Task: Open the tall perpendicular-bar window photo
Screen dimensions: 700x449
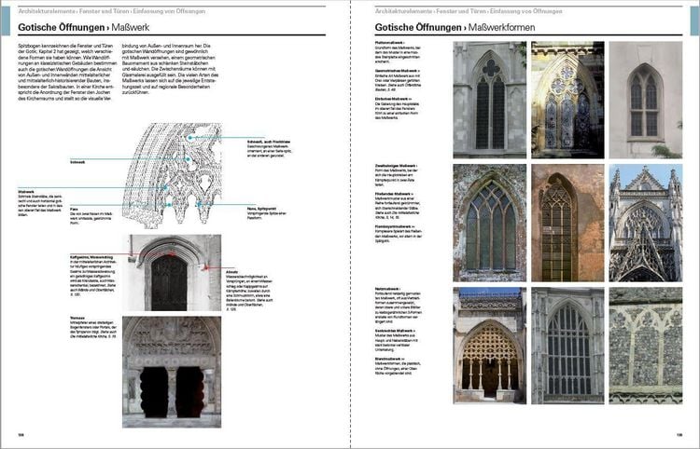Action: pos(567,346)
